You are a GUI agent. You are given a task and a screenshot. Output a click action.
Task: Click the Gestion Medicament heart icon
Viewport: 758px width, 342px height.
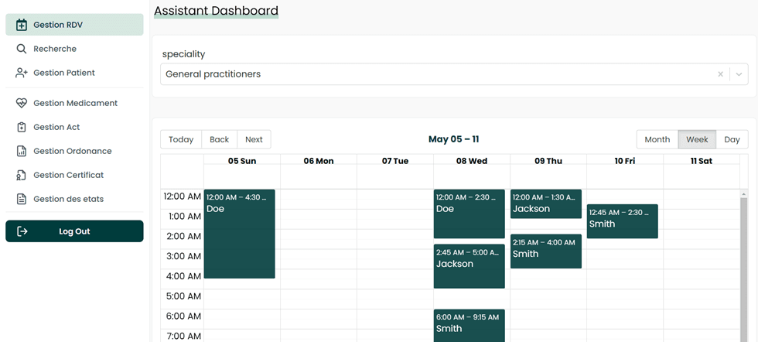pos(22,103)
